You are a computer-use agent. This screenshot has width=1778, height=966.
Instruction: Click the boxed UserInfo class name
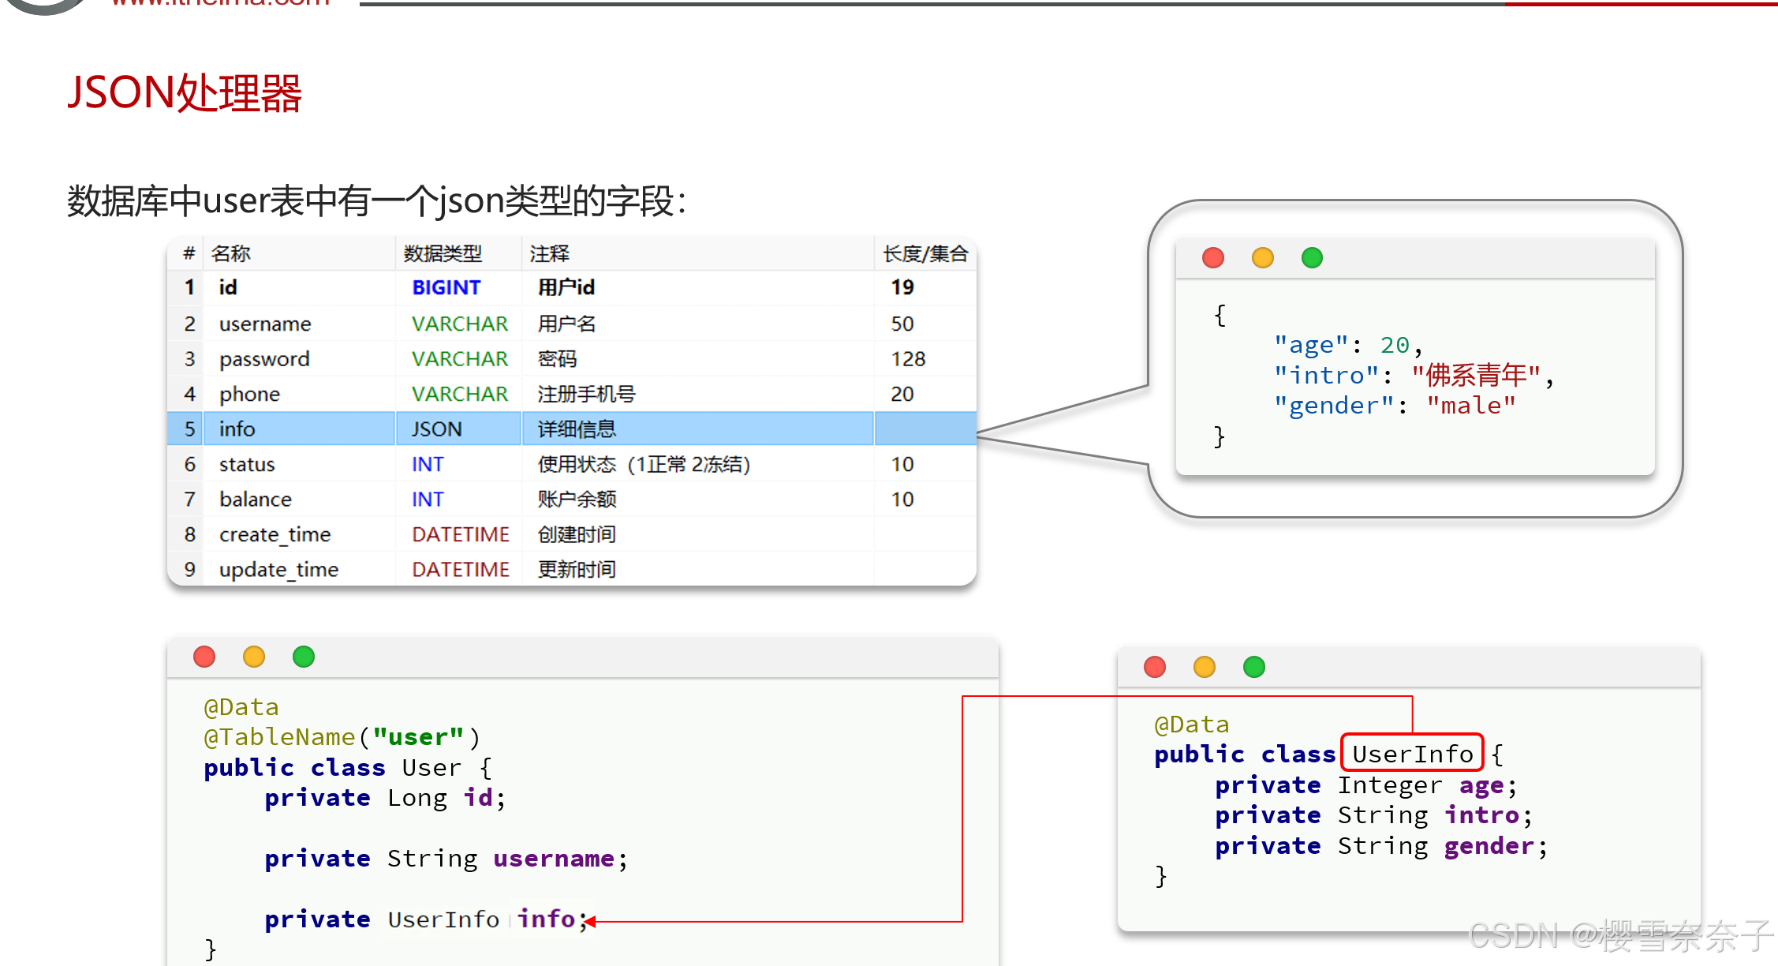(1412, 754)
